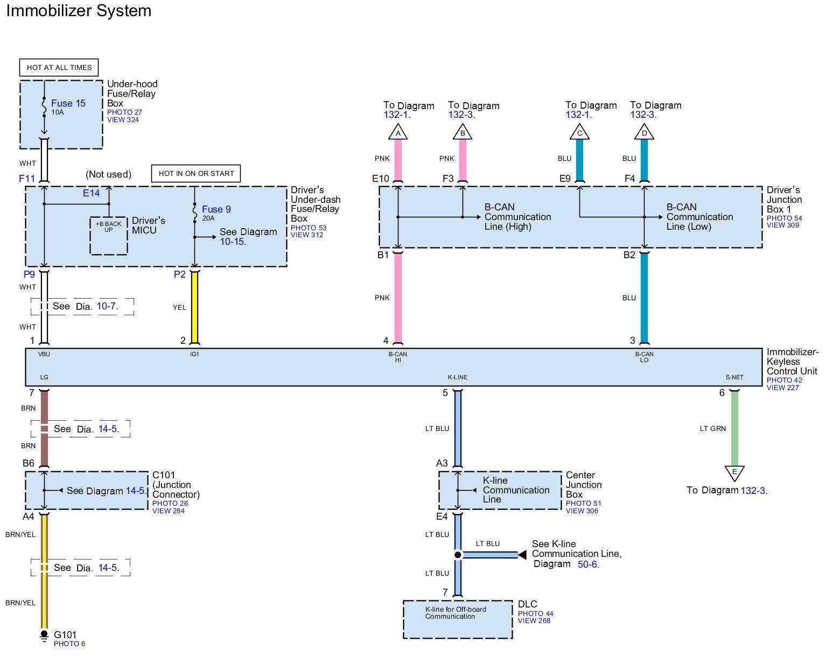Click the G101 ground symbol
The width and height of the screenshot is (826, 658).
tap(44, 635)
